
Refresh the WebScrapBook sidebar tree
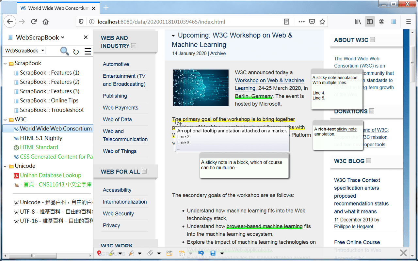coord(76,52)
